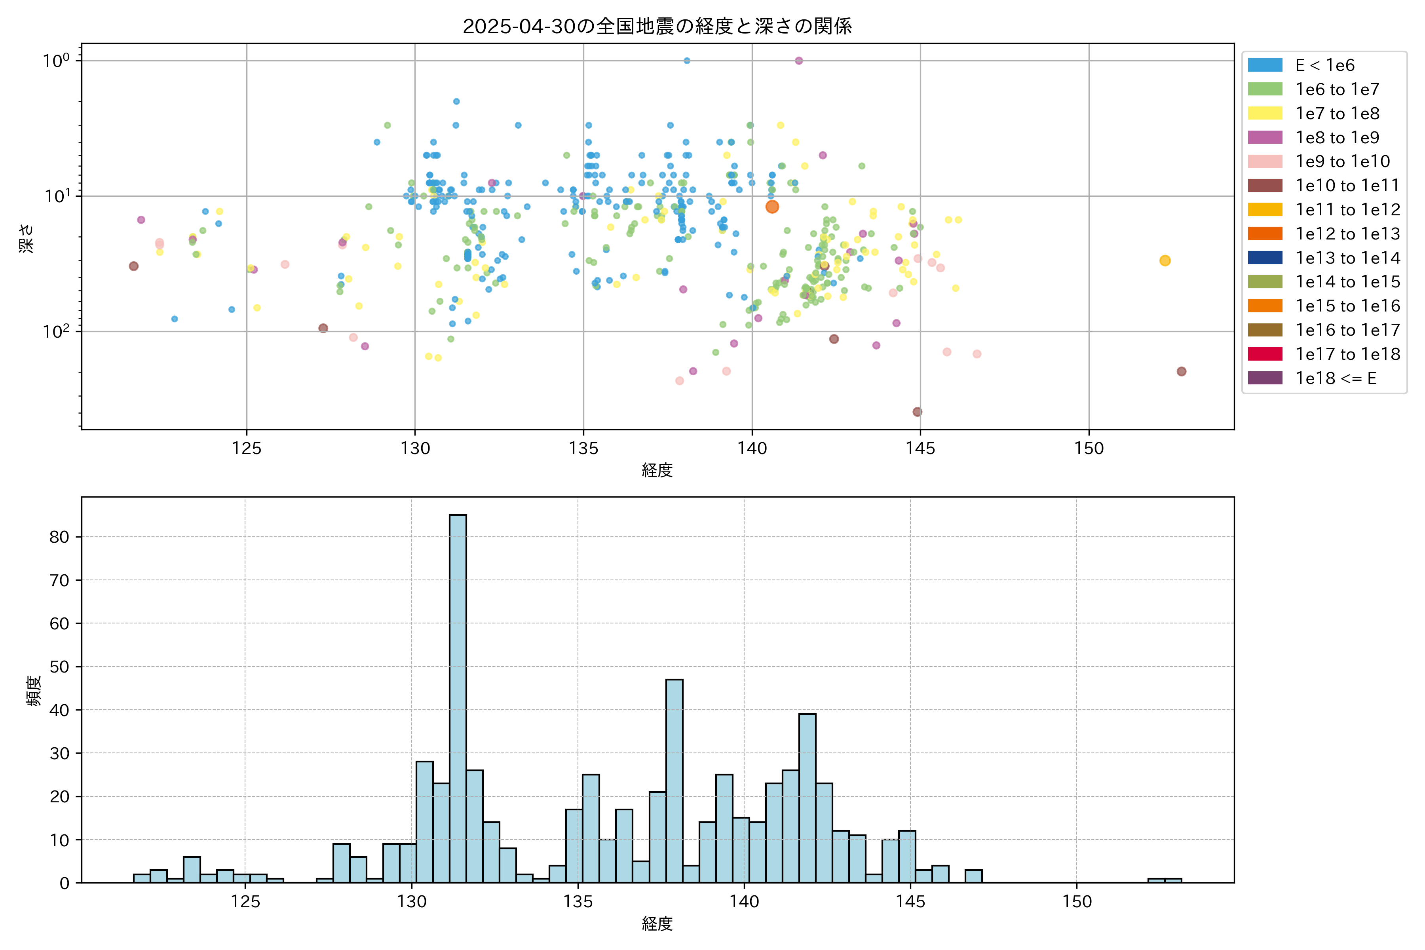The image size is (1425, 950).
Task: Click the yellow '1e7 to 1e8' legend swatch
Action: pos(1264,113)
